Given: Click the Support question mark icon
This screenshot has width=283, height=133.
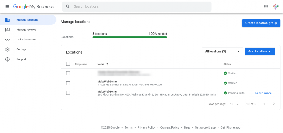Looking at the screenshot, I should [8, 59].
